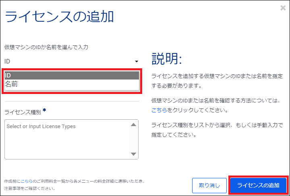The image size is (290, 196).
Task: Click the dropdown arrow of the ID selector
Action: (137, 61)
